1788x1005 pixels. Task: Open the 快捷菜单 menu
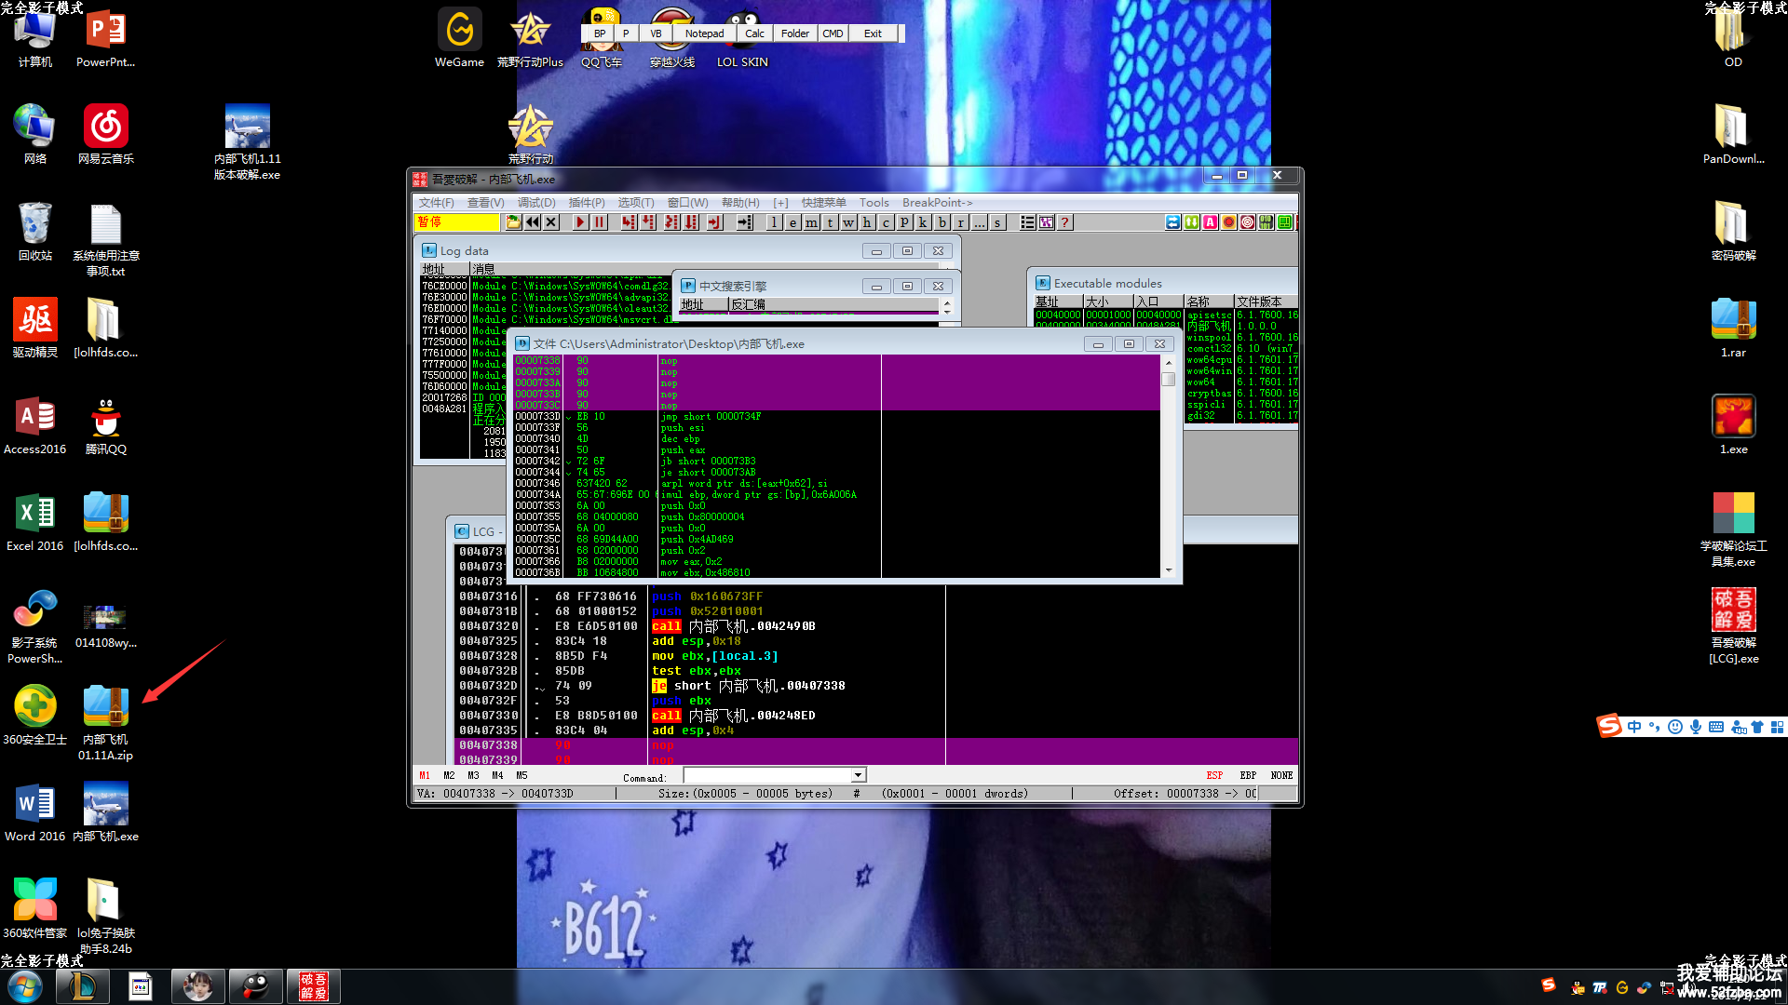tap(824, 202)
